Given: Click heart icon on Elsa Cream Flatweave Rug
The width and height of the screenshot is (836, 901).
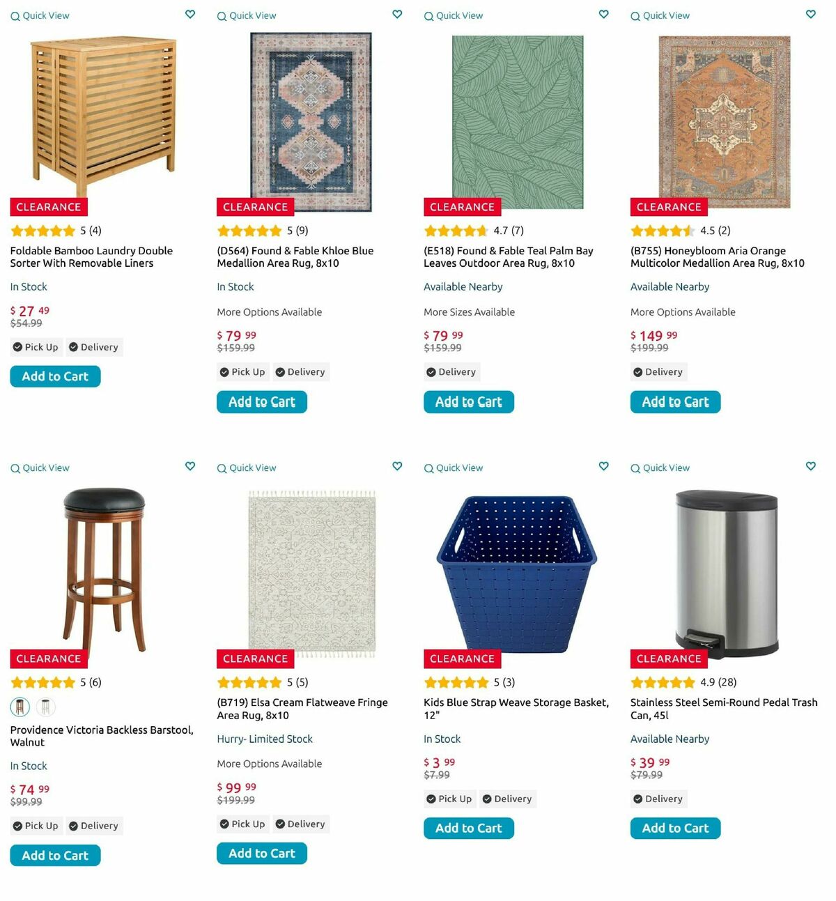Looking at the screenshot, I should point(397,466).
